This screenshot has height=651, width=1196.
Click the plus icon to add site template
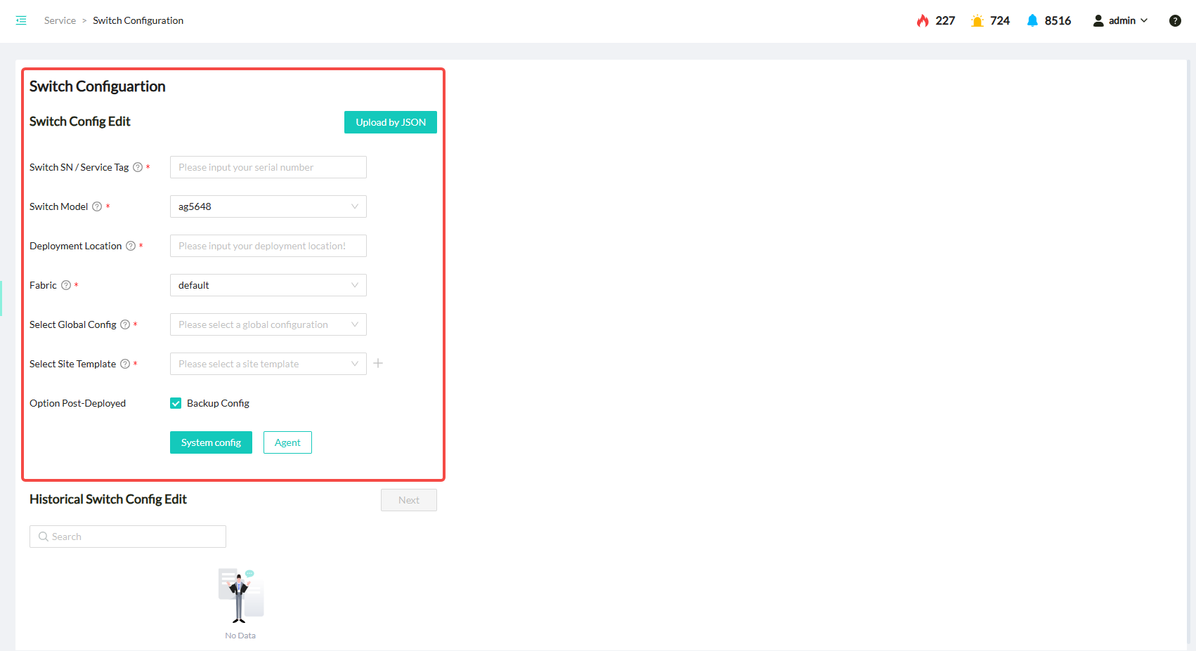[378, 363]
